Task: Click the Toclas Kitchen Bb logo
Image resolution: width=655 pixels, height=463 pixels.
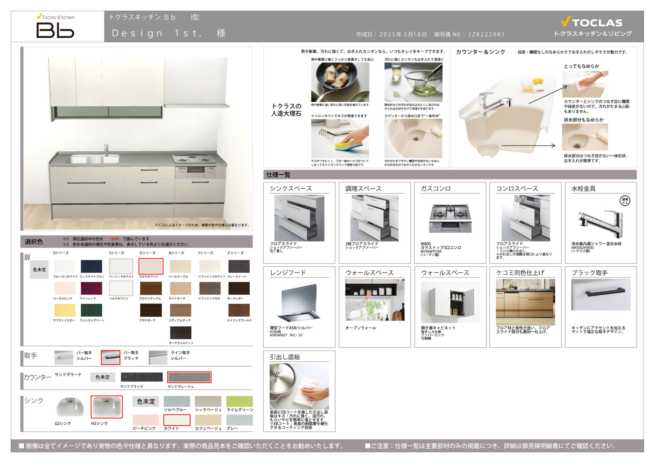Action: [x=56, y=26]
